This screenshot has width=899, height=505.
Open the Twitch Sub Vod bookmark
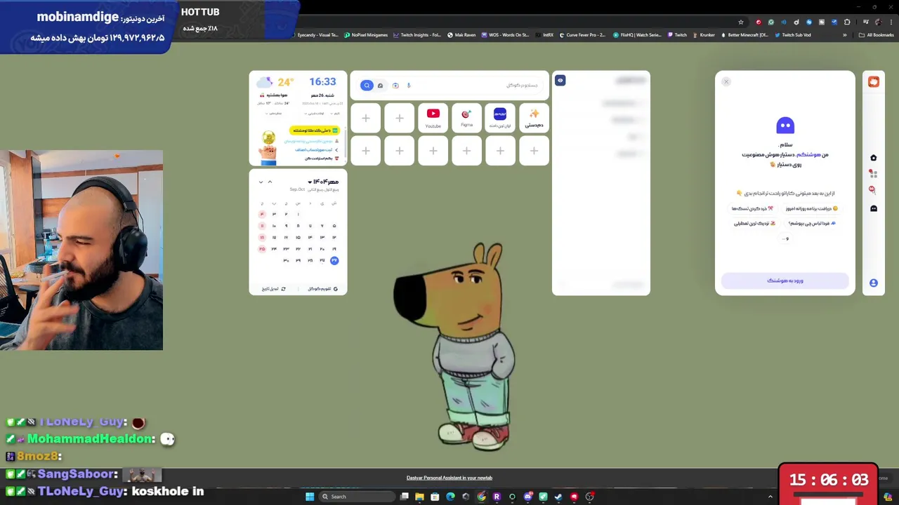click(x=793, y=34)
